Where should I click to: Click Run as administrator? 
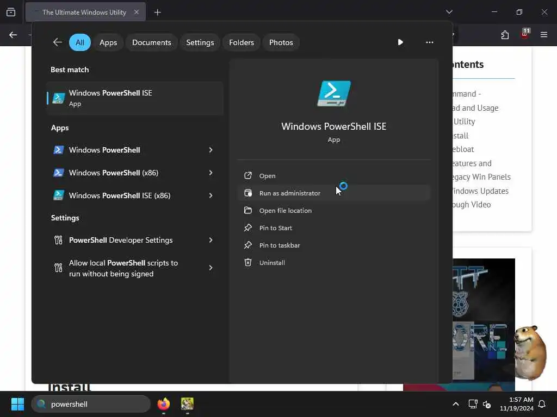point(334,193)
